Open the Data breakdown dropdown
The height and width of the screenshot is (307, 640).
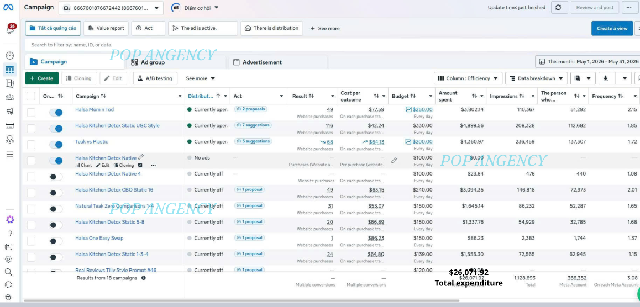(536, 78)
